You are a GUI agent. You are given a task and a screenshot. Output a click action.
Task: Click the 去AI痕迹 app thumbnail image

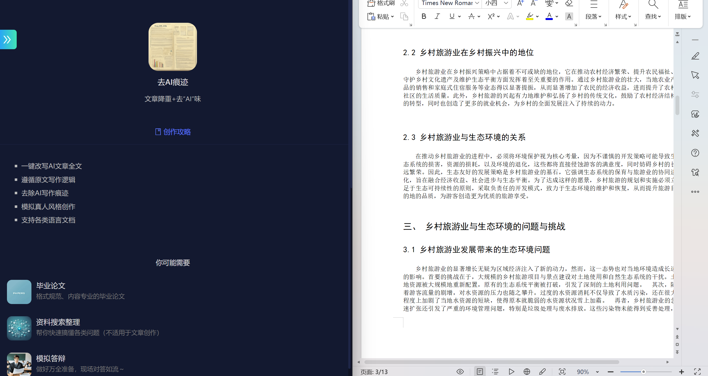173,47
